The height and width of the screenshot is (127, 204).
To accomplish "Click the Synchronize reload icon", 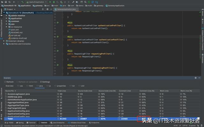I will [x=9, y=2].
